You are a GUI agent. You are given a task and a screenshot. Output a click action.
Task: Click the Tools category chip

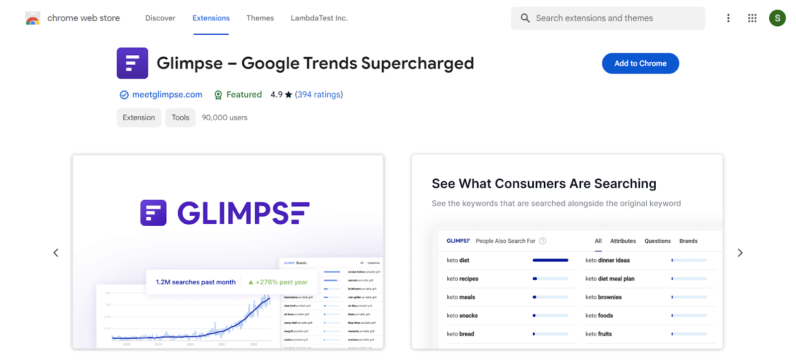[181, 118]
